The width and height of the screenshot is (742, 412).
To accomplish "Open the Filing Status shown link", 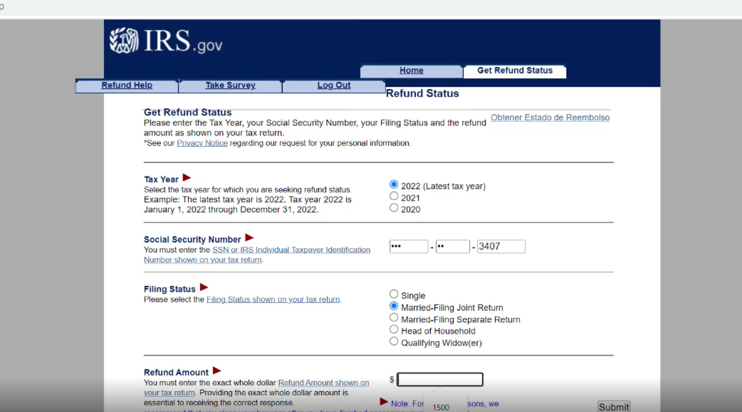I will pos(273,299).
